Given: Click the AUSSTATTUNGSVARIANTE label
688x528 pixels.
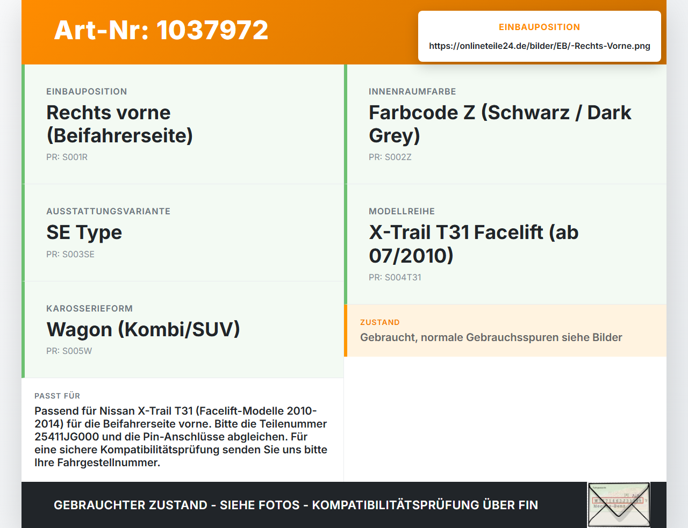Looking at the screenshot, I should pos(109,211).
